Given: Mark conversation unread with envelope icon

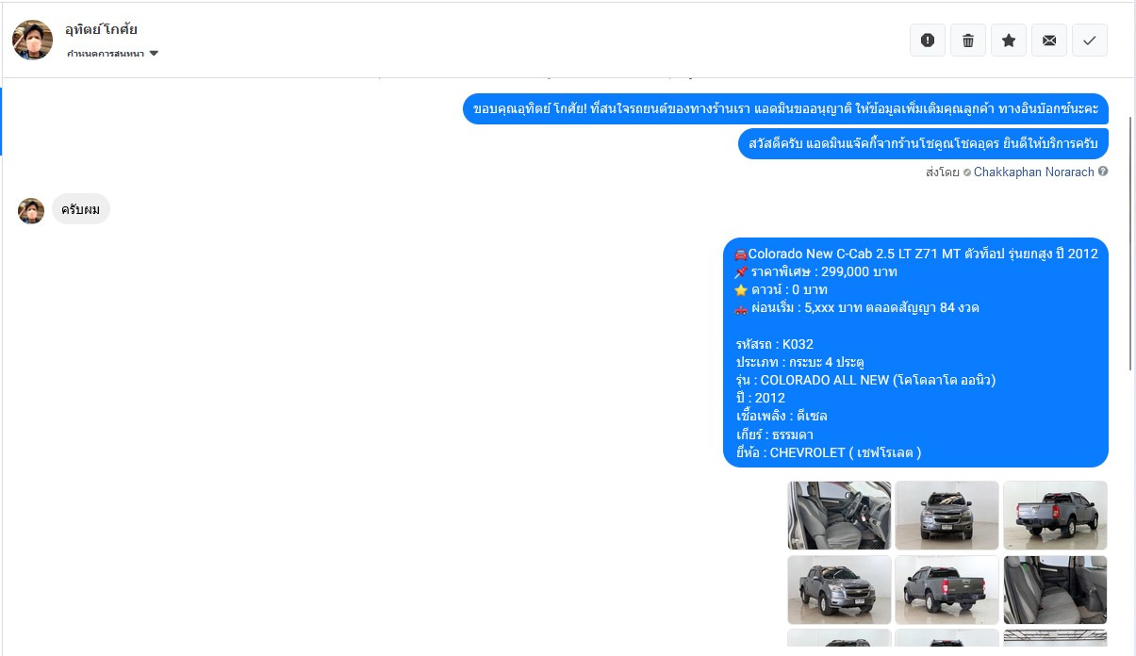Looking at the screenshot, I should pyautogui.click(x=1049, y=41).
